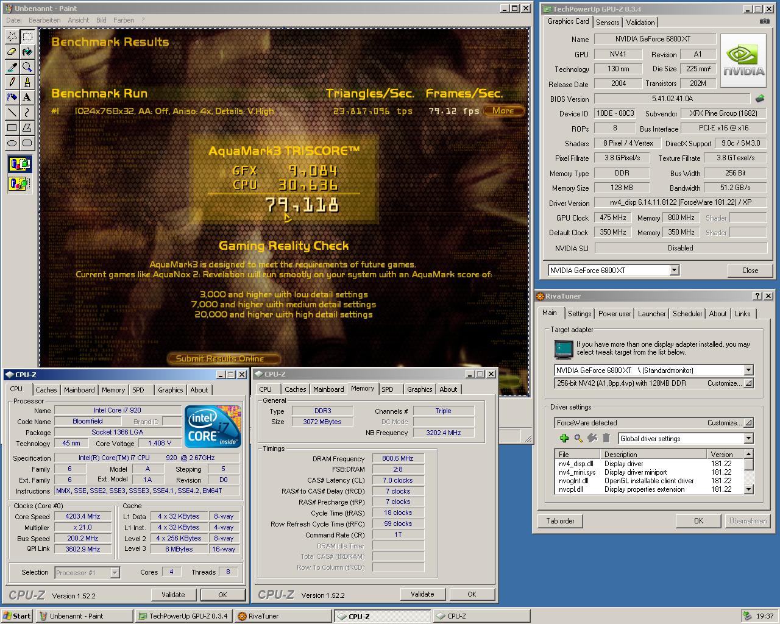Select the Rectangle shape tool
This screenshot has height=624, width=780.
12,127
